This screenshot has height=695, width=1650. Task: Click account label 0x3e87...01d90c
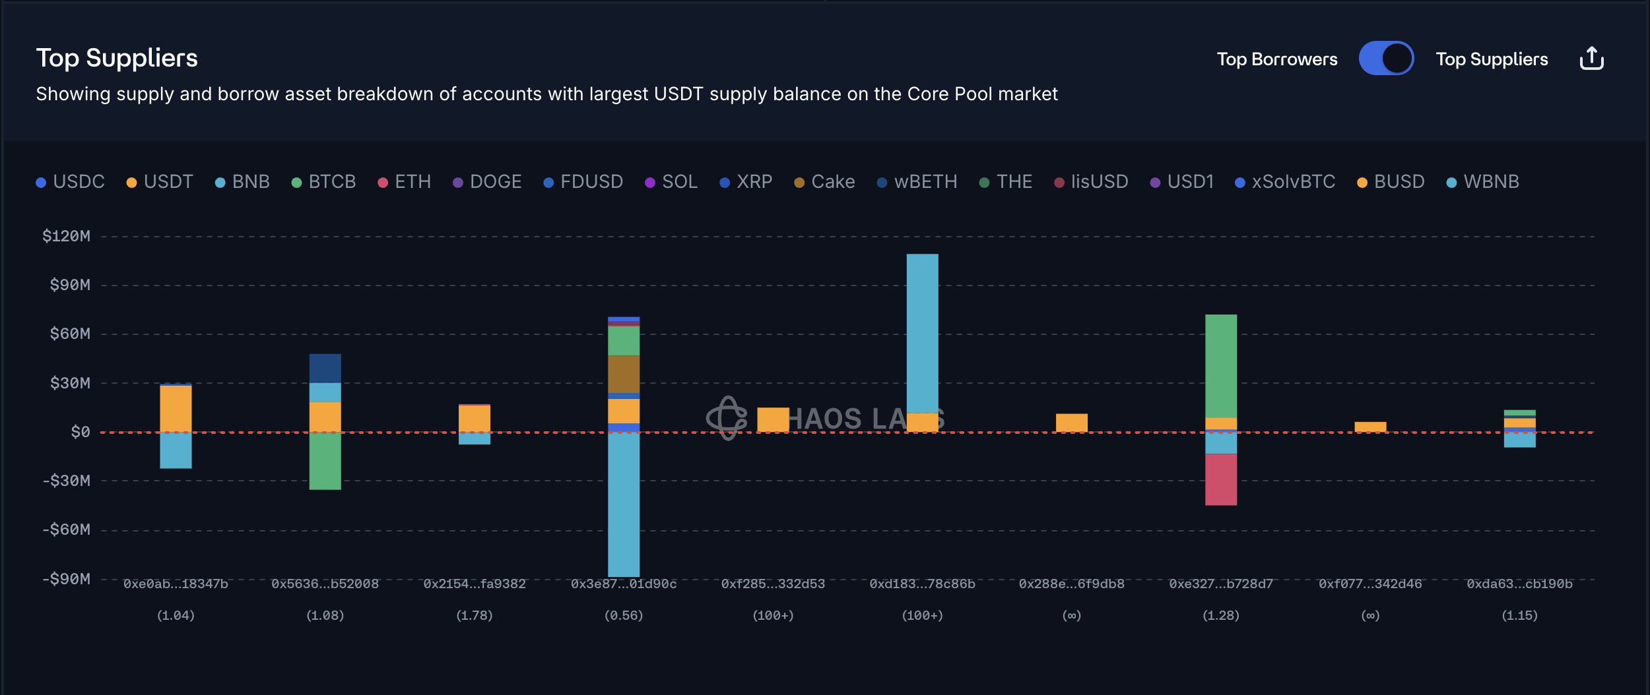[624, 584]
